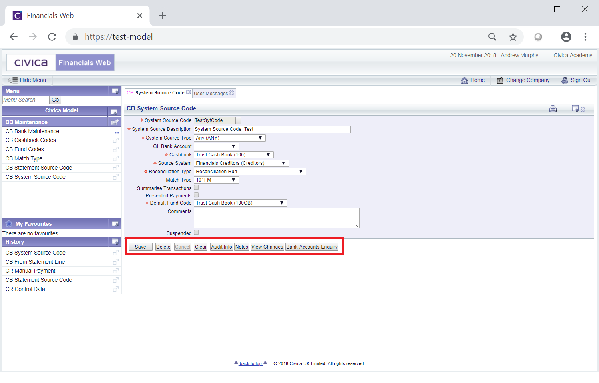Viewport: 599px width, 383px height.
Task: Open the System Source Type dropdown
Action: (230, 138)
